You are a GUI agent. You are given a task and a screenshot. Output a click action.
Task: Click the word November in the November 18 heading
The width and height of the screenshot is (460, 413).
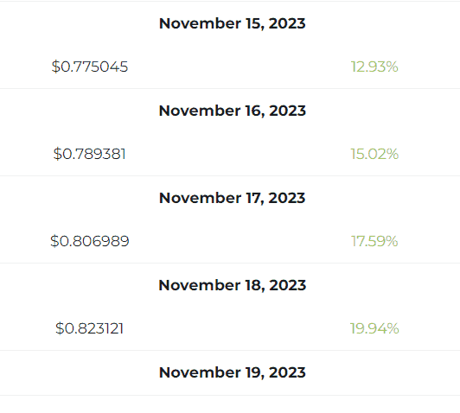[x=200, y=285]
